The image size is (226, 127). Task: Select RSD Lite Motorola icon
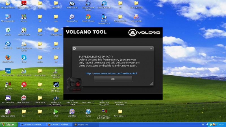pos(24,86)
